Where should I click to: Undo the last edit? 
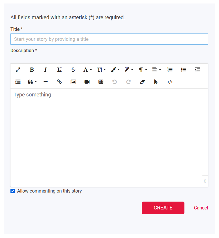tap(114, 82)
